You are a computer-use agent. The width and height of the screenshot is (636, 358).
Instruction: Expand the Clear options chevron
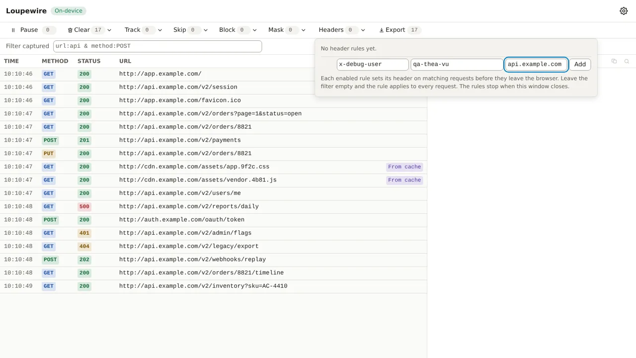109,30
